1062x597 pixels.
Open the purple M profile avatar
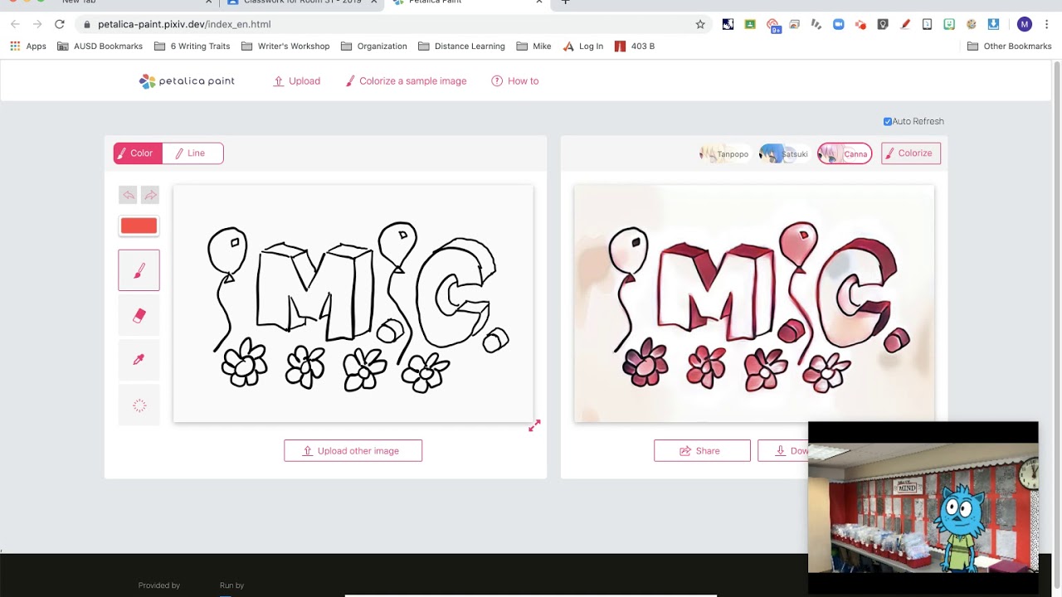(x=1025, y=24)
